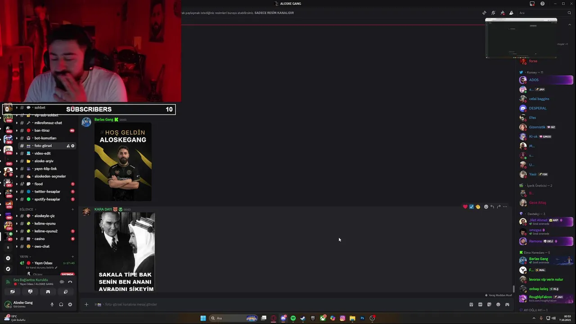
Task: Open member DESPERAL profile
Action: tap(546, 108)
